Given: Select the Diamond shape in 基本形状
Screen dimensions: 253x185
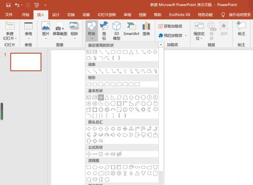Looking at the screenshot, I should click(x=131, y=97).
